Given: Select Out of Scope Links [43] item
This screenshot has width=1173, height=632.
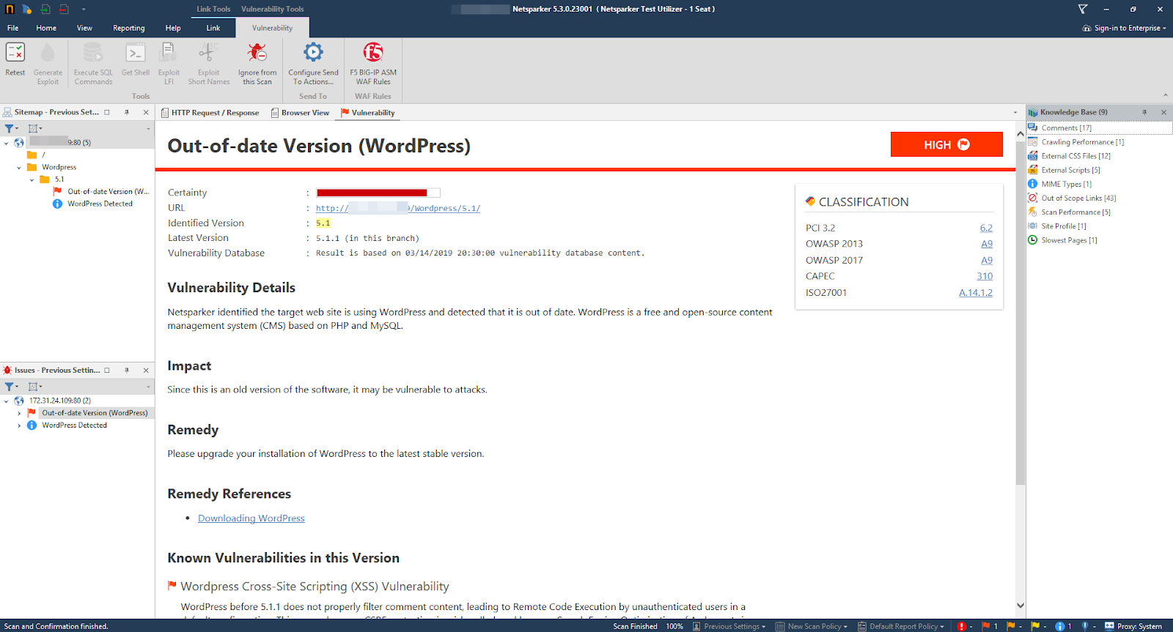Looking at the screenshot, I should [1078, 198].
